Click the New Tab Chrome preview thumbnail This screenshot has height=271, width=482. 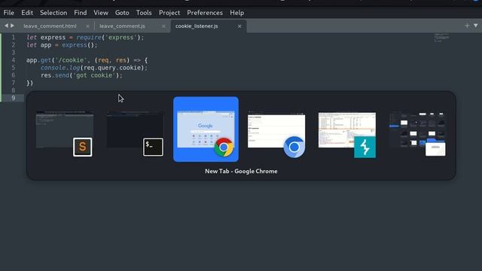206,129
